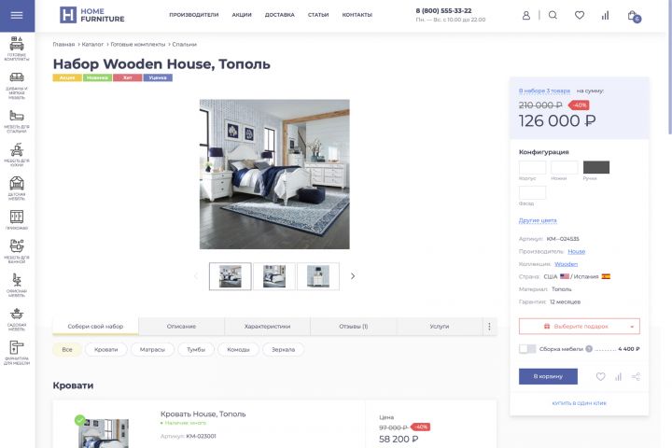Image resolution: width=672 pixels, height=448 pixels.
Task: Open the "Другие цвета" link
Action: (538, 220)
